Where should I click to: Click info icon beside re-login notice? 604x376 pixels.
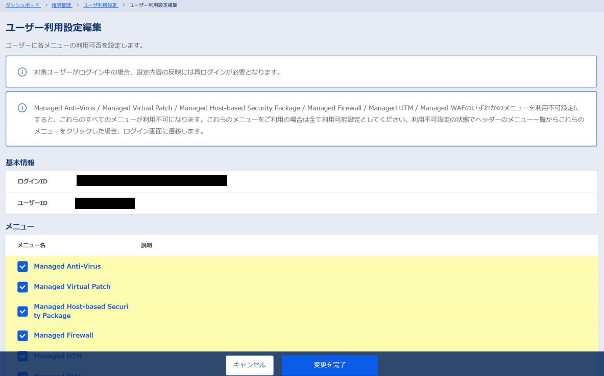[22, 72]
